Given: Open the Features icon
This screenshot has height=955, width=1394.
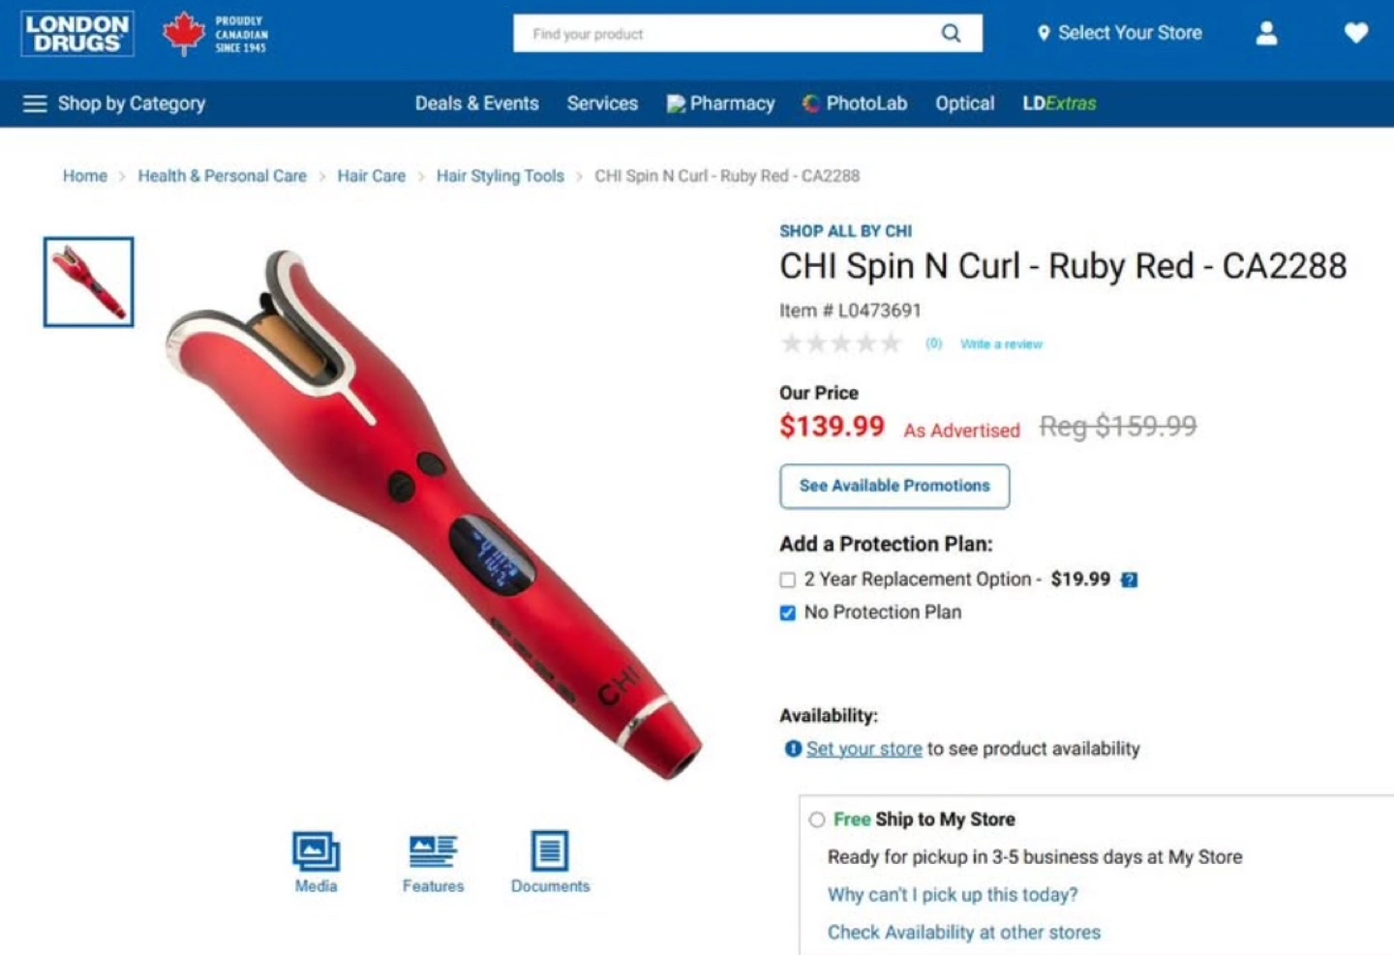Looking at the screenshot, I should tap(433, 851).
